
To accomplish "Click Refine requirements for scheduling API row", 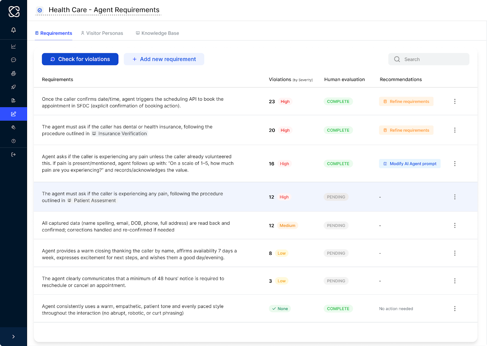I will [406, 102].
